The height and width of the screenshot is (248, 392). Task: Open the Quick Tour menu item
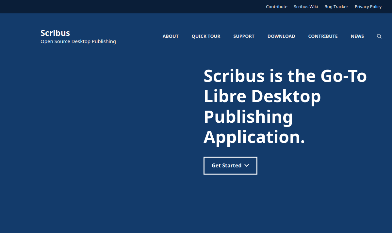[206, 36]
